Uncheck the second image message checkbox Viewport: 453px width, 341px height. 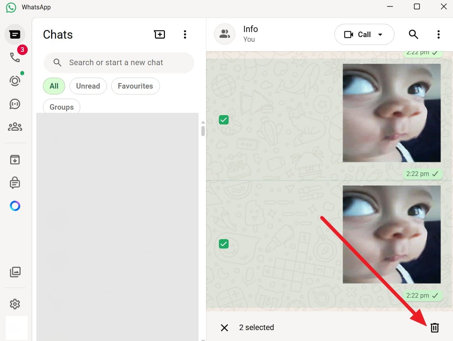click(x=224, y=244)
